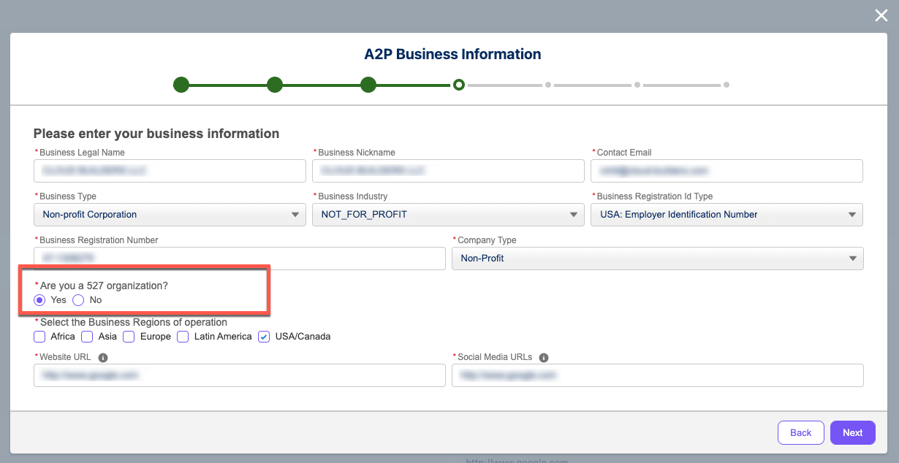Screen dimensions: 899x463
Task: Click the Business Registration Number field
Action: click(x=239, y=259)
